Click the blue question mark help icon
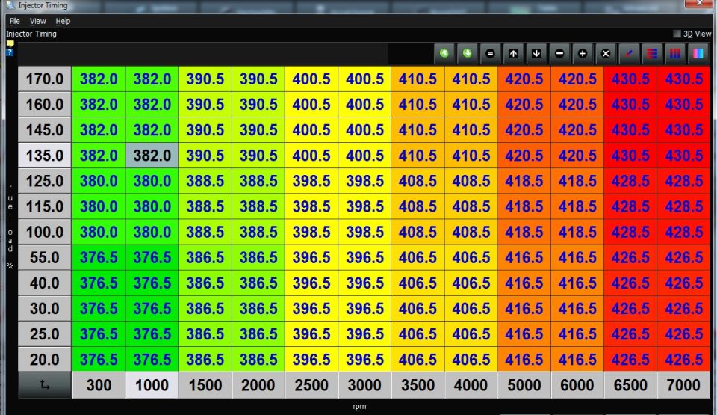 click(10, 52)
